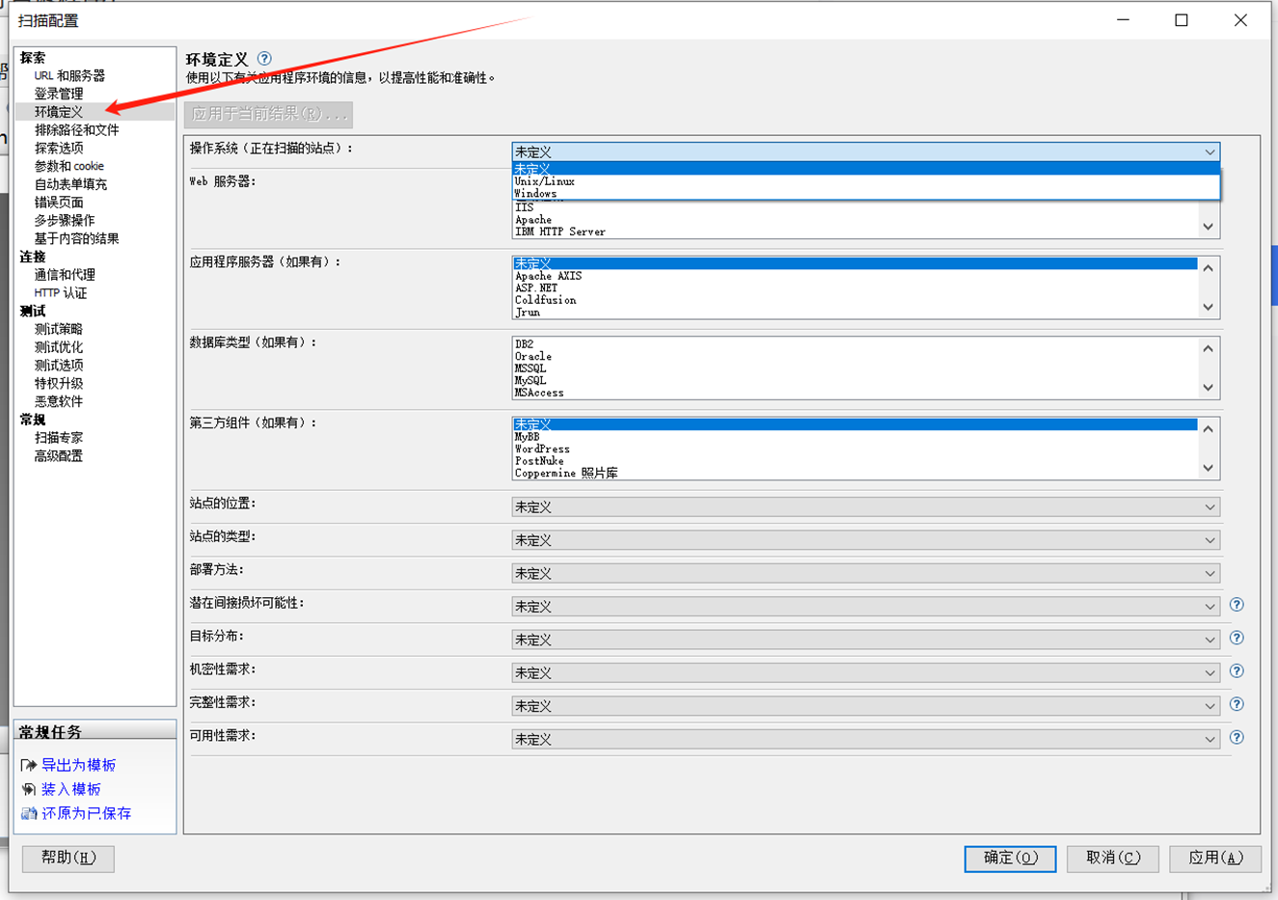Click the 还原为已保存 link

click(86, 813)
